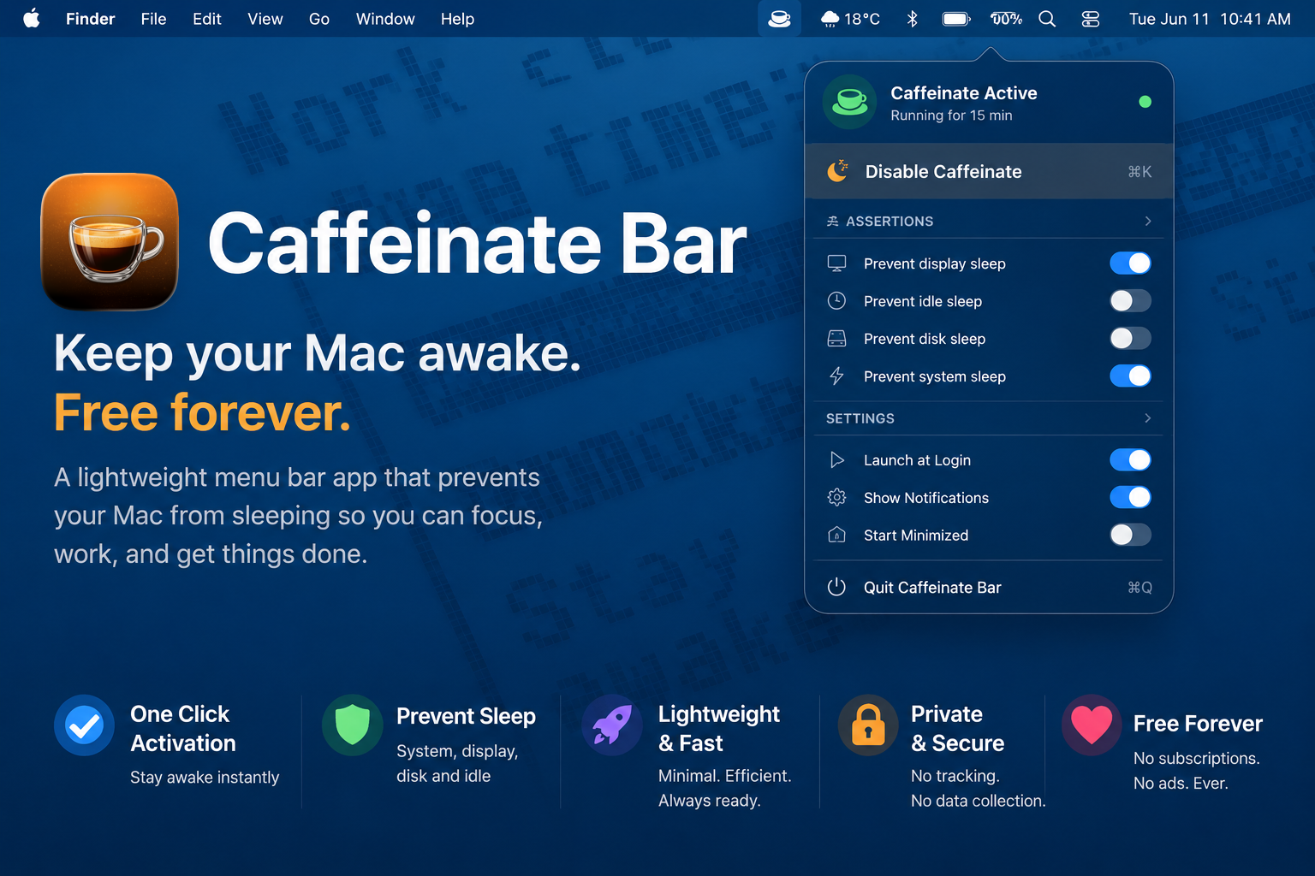Viewport: 1315px width, 876px height.
Task: Click the 'Caffeinate Bar' large title
Action: pos(477,244)
